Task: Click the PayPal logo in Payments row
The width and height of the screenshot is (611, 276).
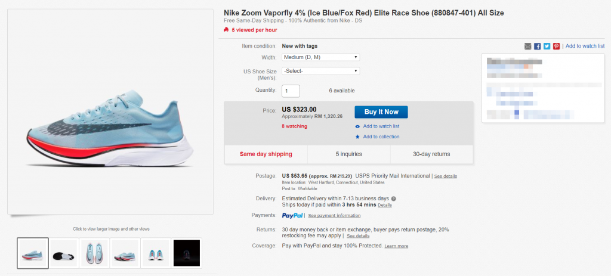Action: click(293, 215)
